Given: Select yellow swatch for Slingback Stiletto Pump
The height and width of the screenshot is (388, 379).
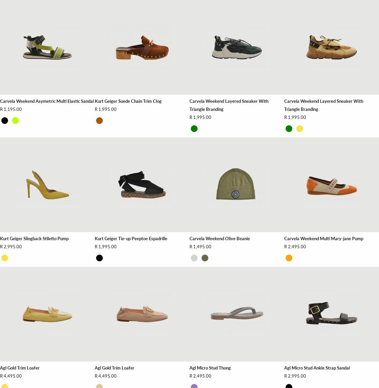Looking at the screenshot, I should (5, 258).
